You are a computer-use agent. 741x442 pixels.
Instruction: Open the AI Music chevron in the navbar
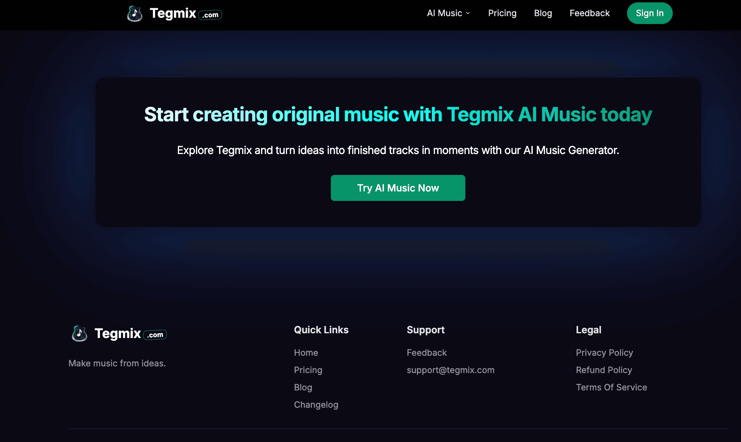[468, 13]
